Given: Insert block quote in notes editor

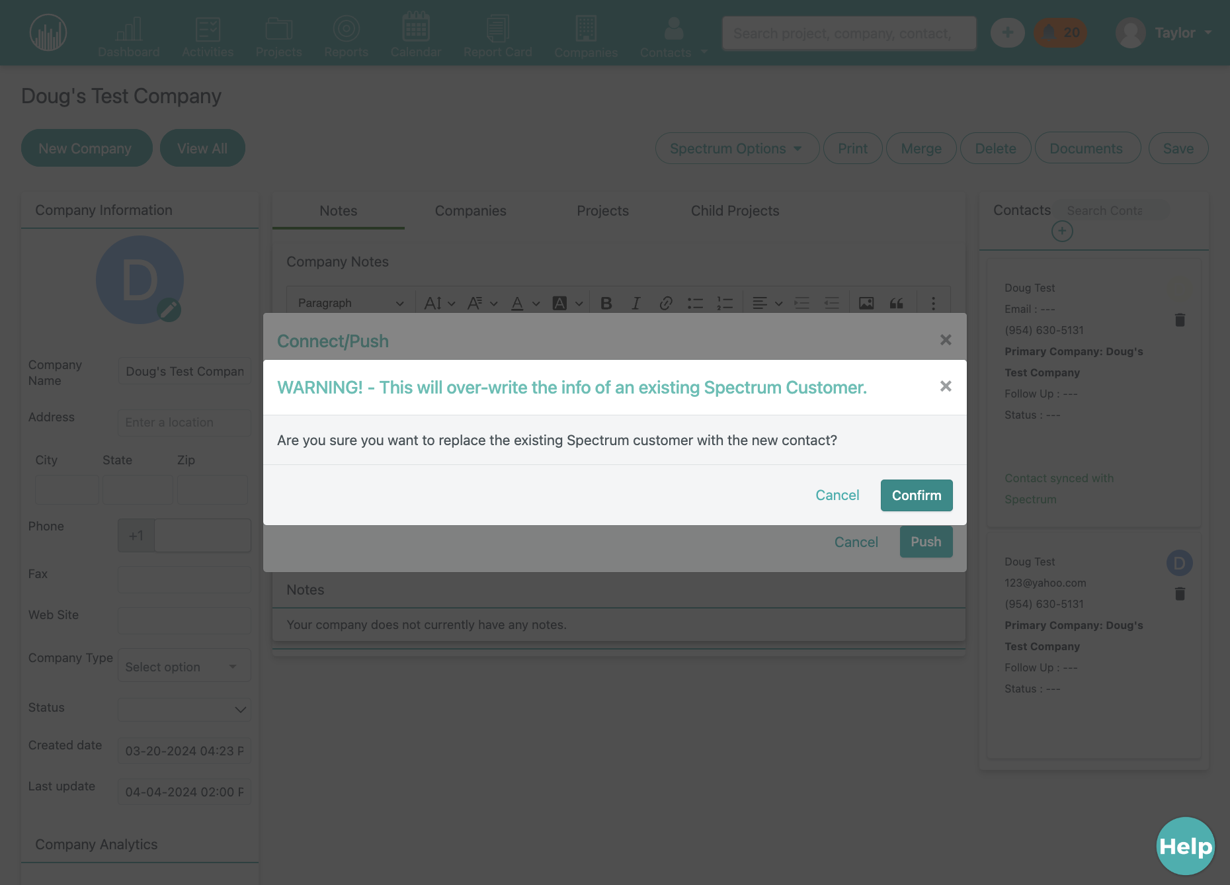Looking at the screenshot, I should (896, 303).
